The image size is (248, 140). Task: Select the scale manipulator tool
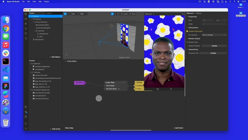click(118, 14)
